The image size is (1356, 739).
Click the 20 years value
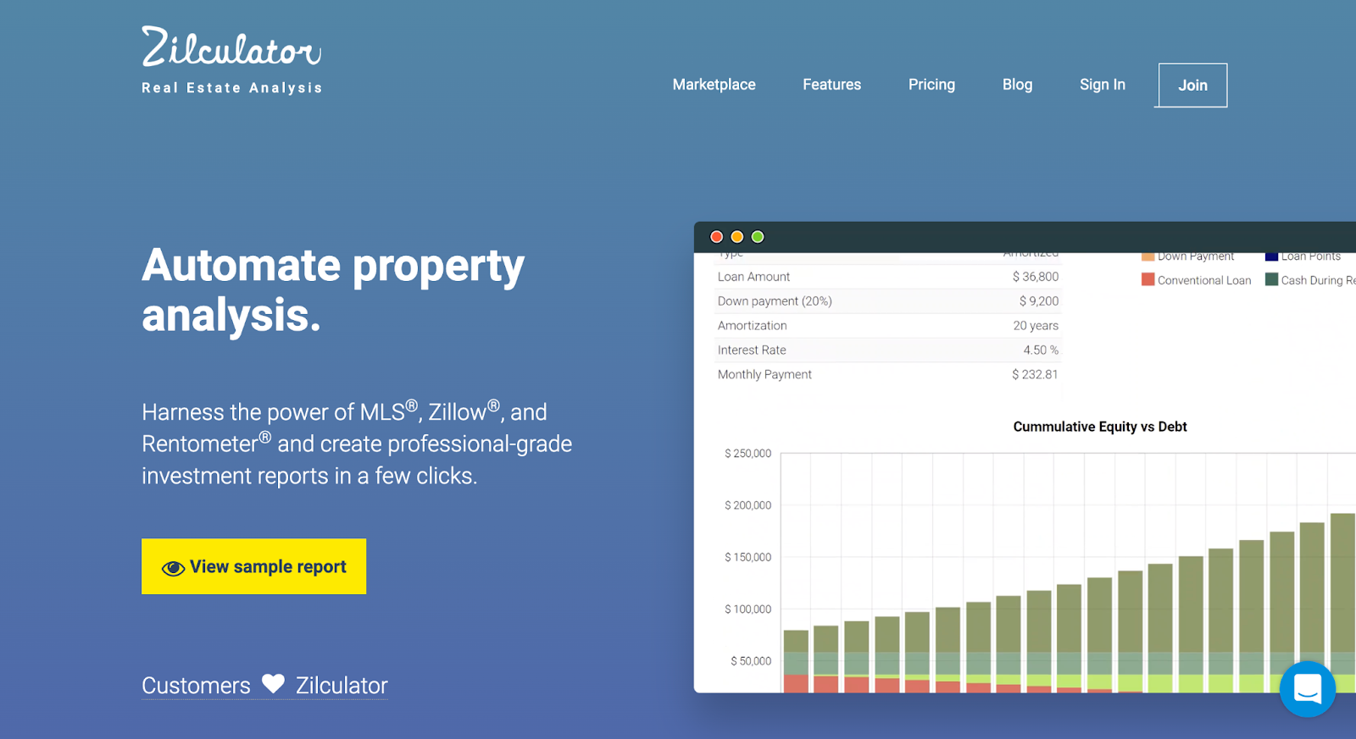(x=1036, y=326)
